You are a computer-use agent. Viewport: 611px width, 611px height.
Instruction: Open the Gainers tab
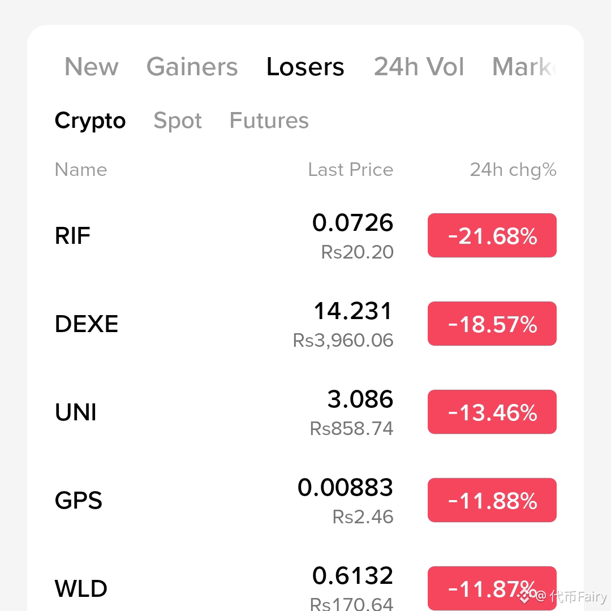tap(192, 67)
